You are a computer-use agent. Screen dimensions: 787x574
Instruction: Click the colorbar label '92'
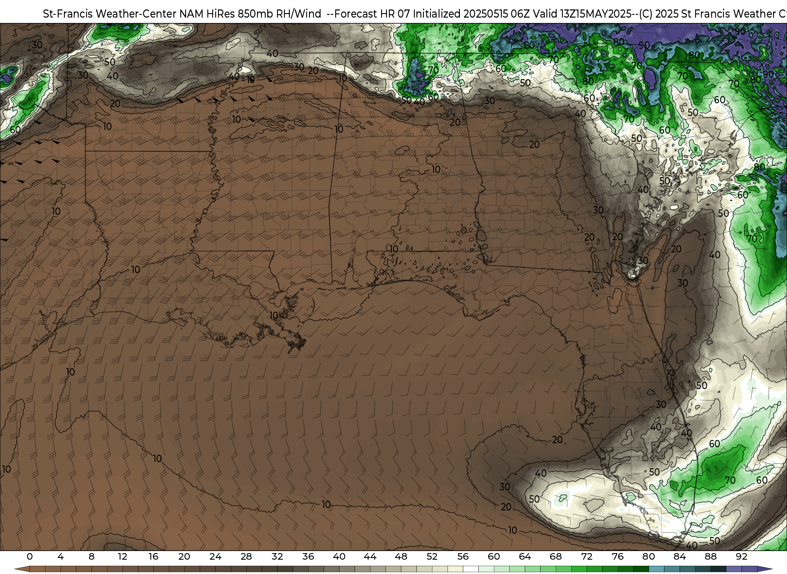click(742, 557)
